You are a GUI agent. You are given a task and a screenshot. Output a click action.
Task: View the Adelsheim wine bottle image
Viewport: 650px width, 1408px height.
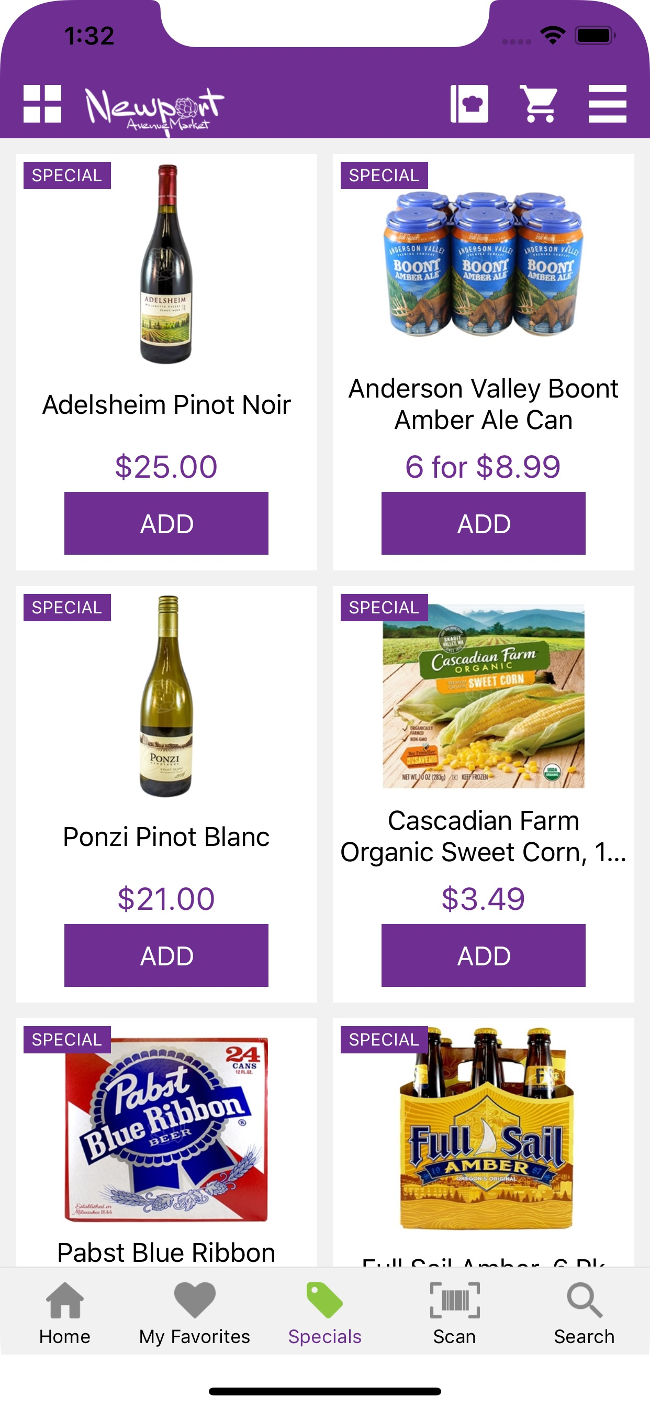point(166,265)
